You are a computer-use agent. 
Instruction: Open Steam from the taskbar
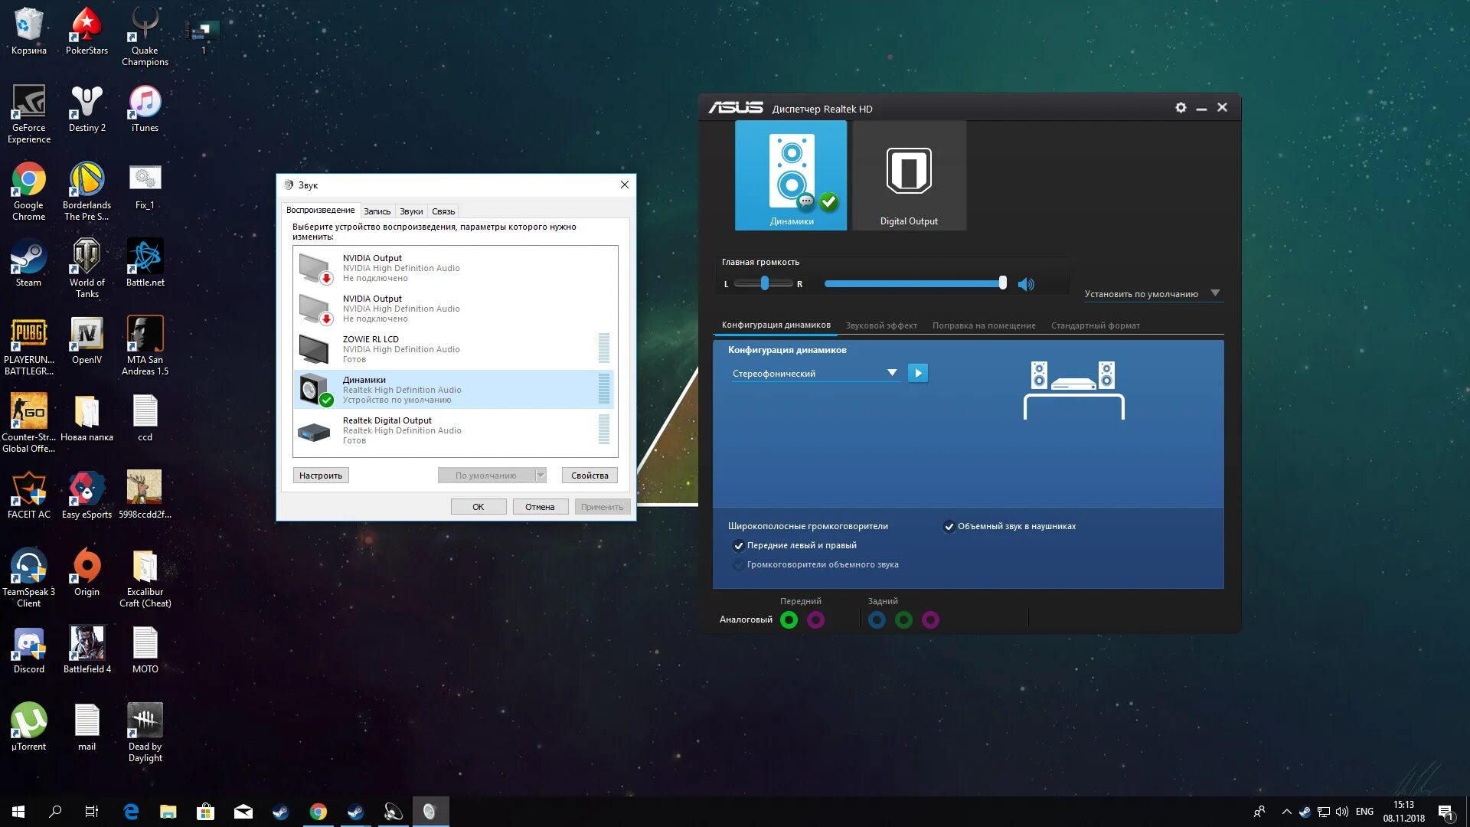pos(280,812)
